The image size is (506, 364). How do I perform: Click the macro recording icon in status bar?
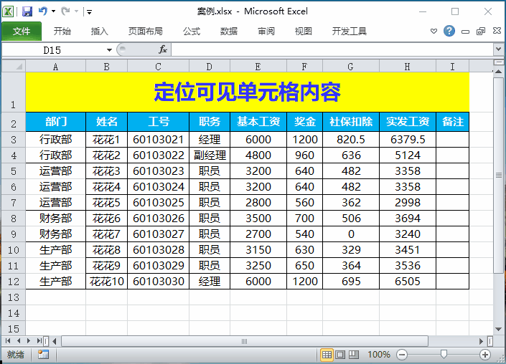pos(43,355)
